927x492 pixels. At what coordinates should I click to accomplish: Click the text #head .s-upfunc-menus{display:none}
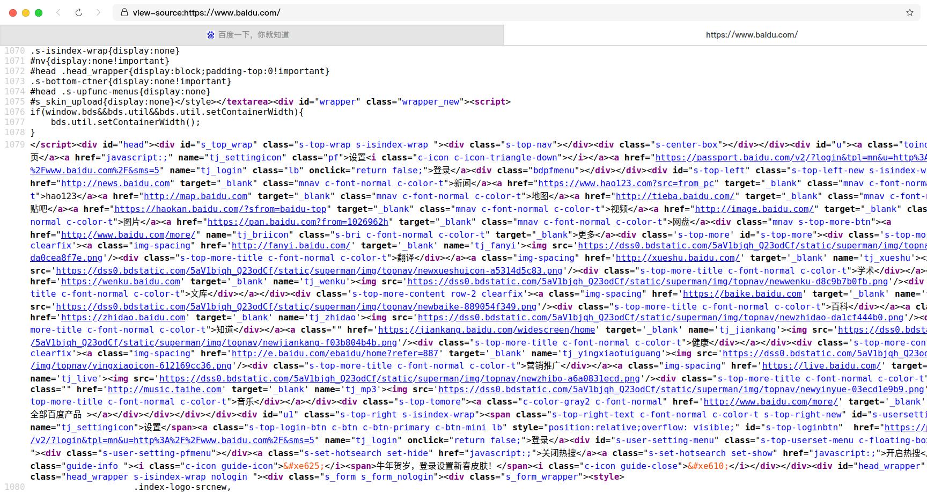pos(120,91)
